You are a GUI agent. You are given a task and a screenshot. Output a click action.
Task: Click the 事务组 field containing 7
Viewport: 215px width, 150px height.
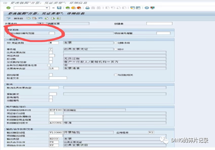click(x=51, y=49)
